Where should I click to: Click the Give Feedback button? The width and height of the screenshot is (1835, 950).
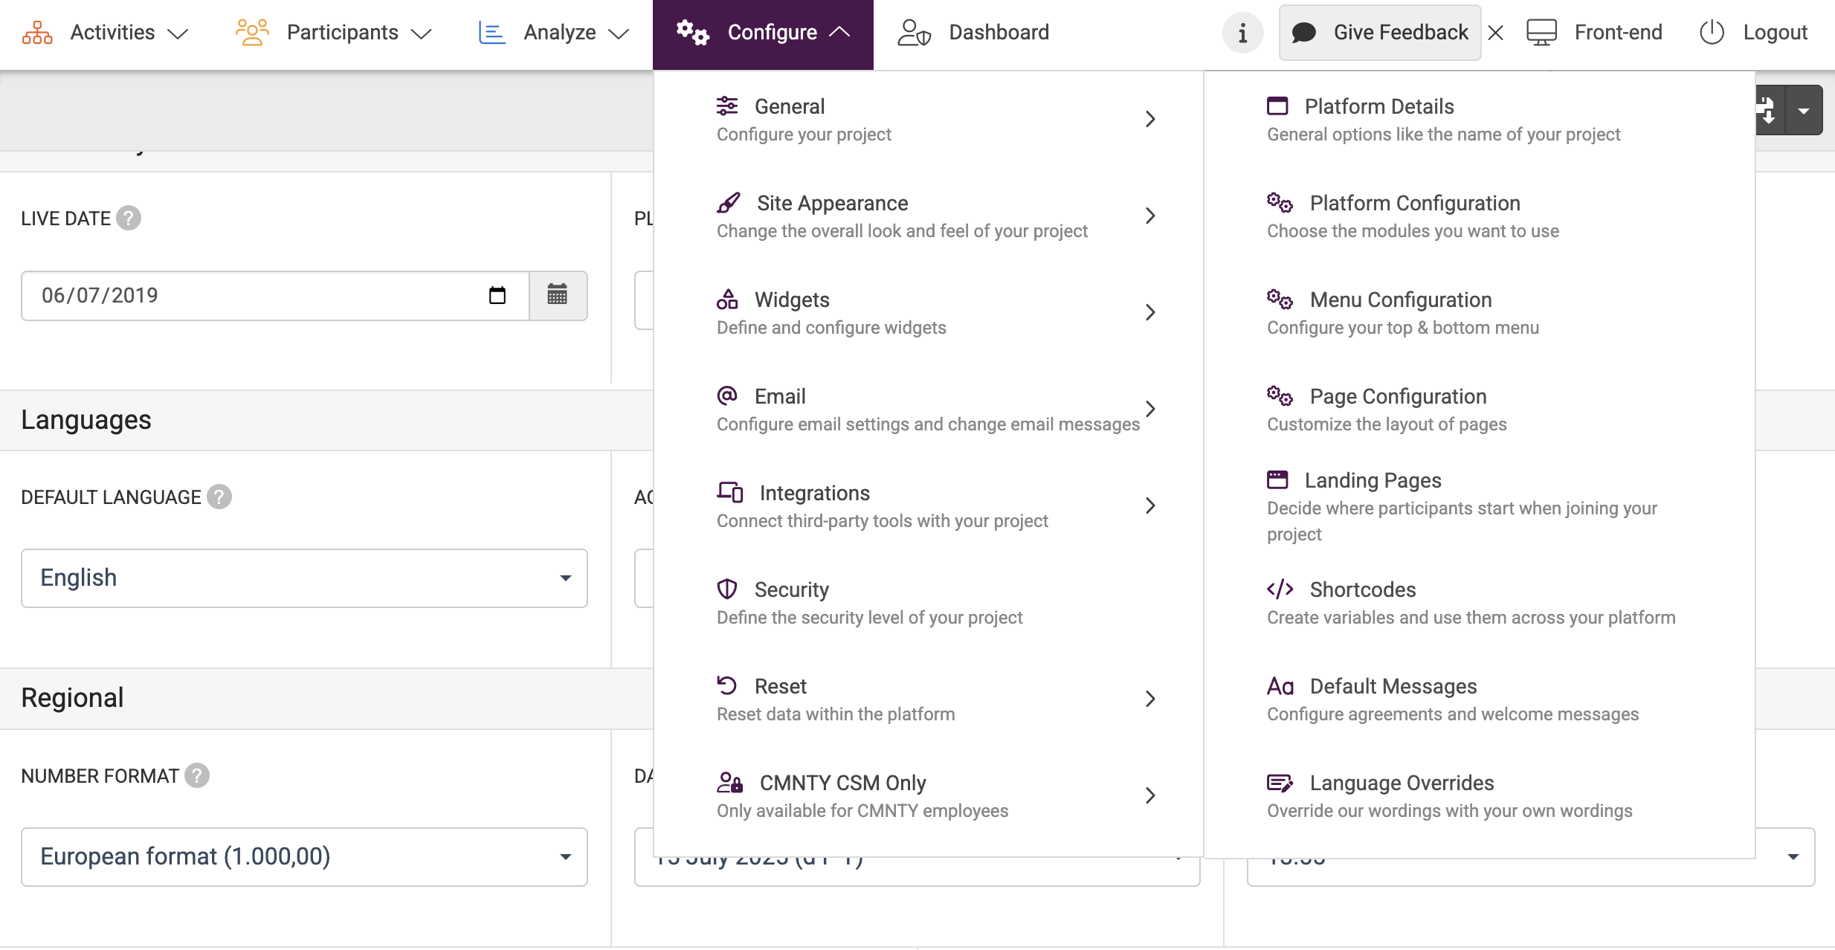tap(1380, 33)
